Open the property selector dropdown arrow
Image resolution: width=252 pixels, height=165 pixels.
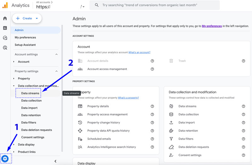click(83, 7)
